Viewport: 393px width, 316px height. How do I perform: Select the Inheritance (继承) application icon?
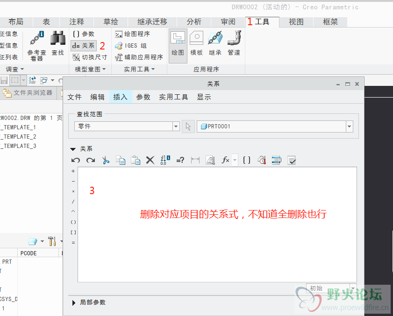215,43
